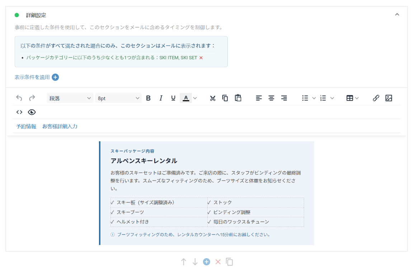Open the table insert menu
The image size is (411, 270).
350,98
